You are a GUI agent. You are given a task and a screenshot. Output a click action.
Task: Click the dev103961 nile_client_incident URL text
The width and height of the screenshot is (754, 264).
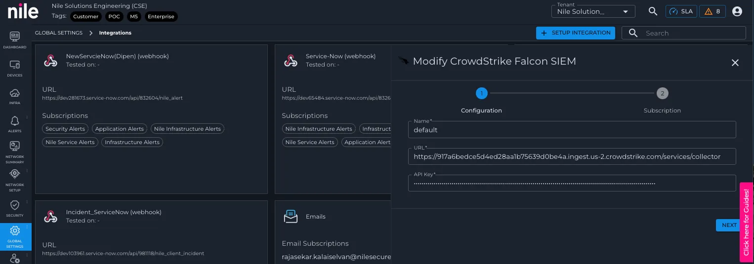coord(123,253)
